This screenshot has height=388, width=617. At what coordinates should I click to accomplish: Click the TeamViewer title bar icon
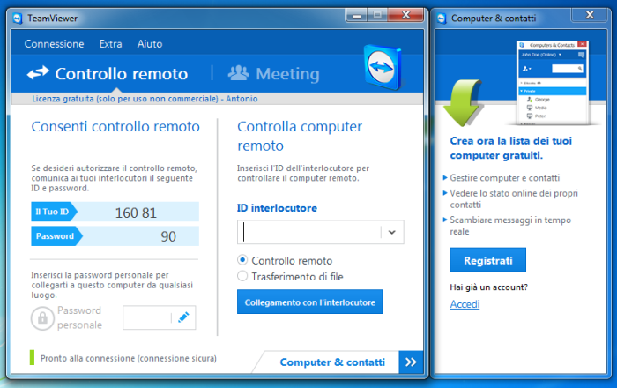(18, 19)
